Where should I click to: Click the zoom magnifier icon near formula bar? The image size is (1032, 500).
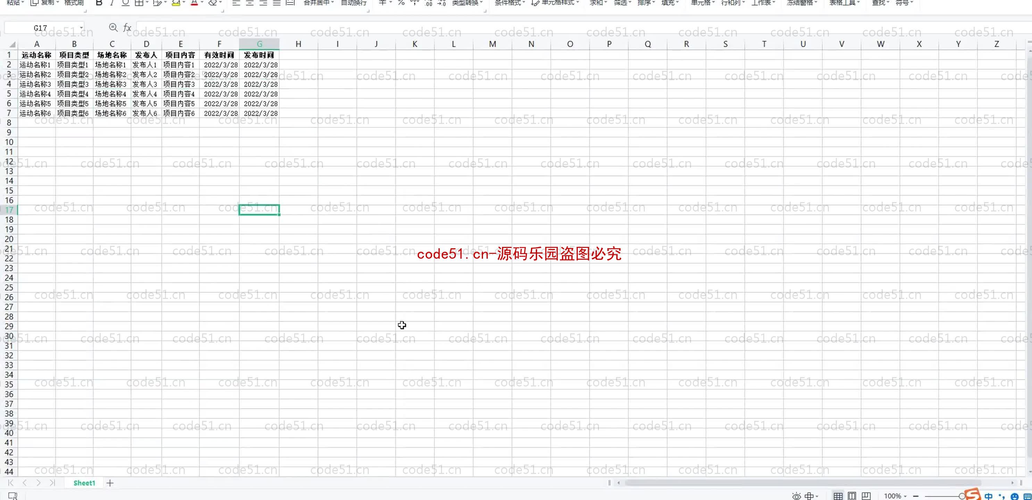[114, 27]
